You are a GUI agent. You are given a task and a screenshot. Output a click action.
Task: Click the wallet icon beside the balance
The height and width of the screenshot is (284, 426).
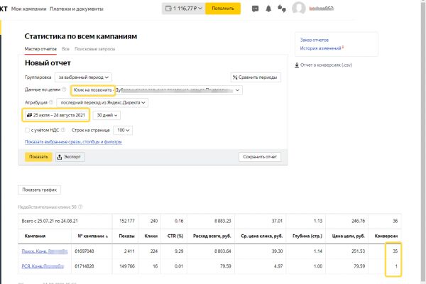point(168,9)
